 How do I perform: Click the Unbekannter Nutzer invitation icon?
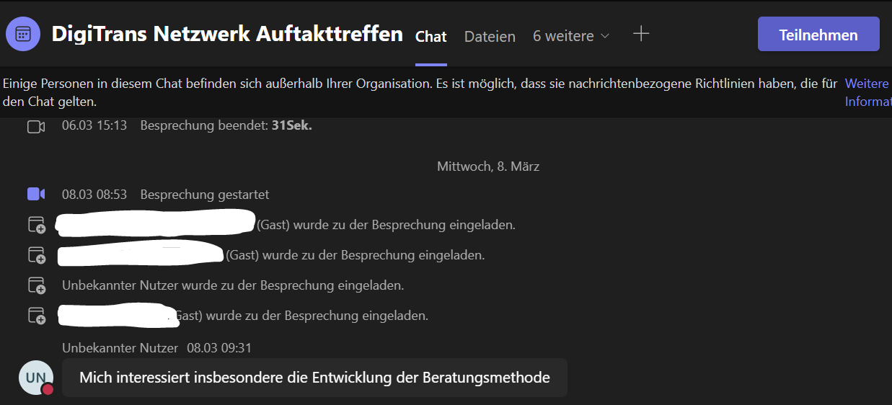[x=37, y=285]
